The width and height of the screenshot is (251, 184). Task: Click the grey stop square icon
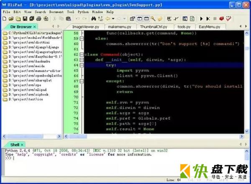click(x=215, y=19)
